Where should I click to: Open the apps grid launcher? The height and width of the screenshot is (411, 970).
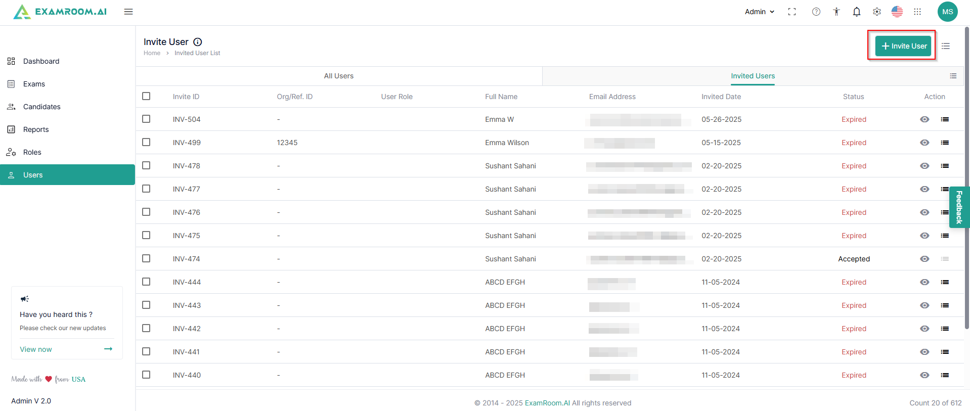[x=917, y=12]
